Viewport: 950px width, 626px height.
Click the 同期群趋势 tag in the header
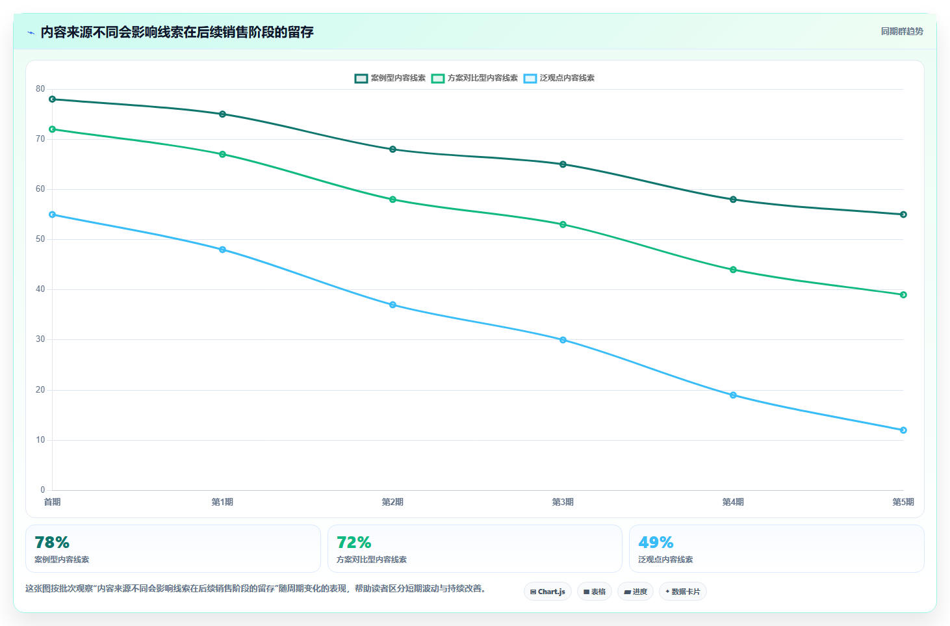point(902,31)
